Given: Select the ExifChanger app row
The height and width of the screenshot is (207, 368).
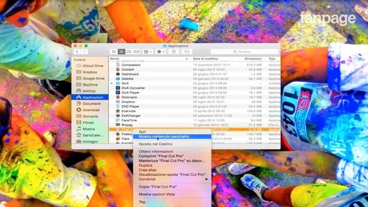Looking at the screenshot, I should click(x=194, y=116).
